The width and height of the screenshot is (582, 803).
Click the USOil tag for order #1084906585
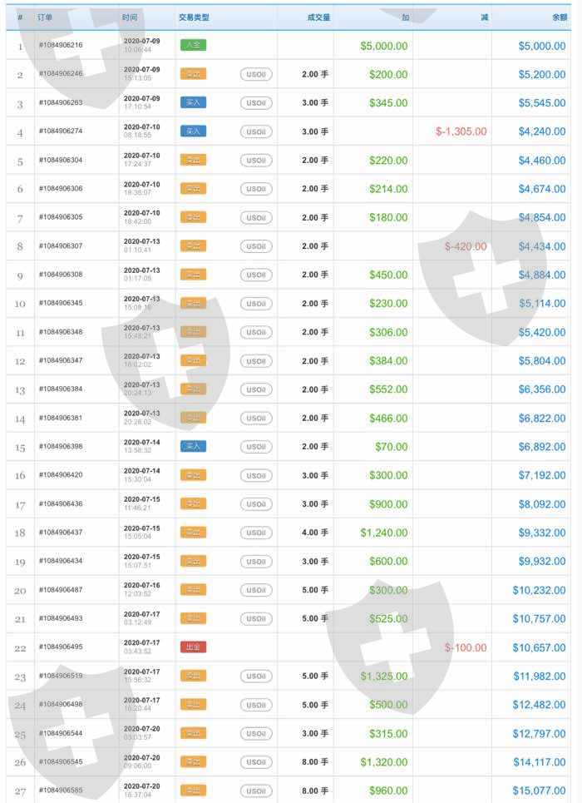256,791
